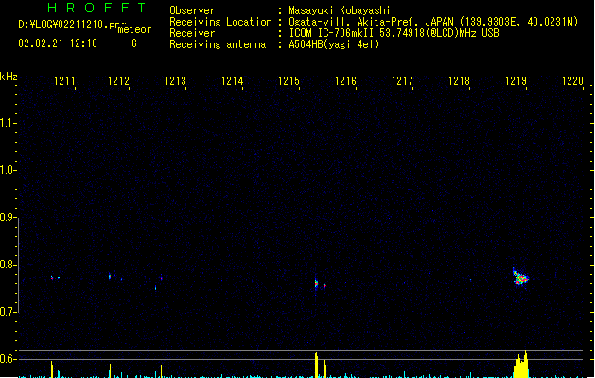Viewport: 595px width, 378px height.
Task: Click the 'Observer' field label
Action: (192, 10)
